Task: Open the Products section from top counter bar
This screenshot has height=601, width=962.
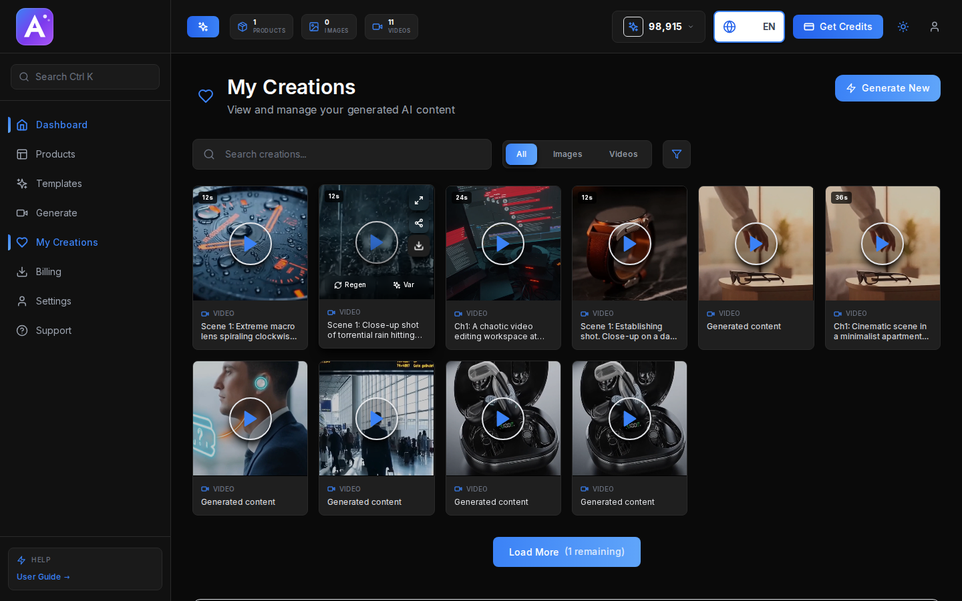Action: (x=261, y=27)
